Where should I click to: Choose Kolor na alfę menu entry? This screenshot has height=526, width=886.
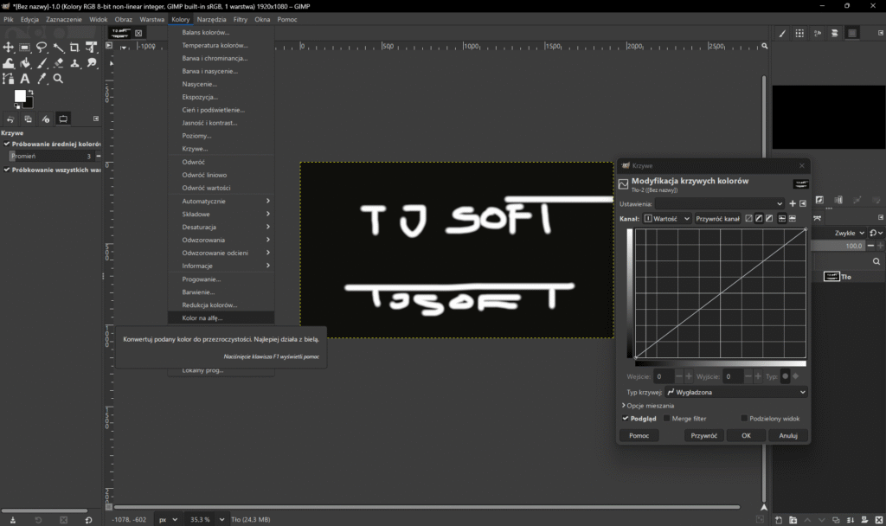pyautogui.click(x=221, y=318)
